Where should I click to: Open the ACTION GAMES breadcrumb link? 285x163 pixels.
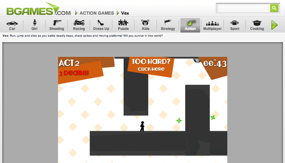96,13
